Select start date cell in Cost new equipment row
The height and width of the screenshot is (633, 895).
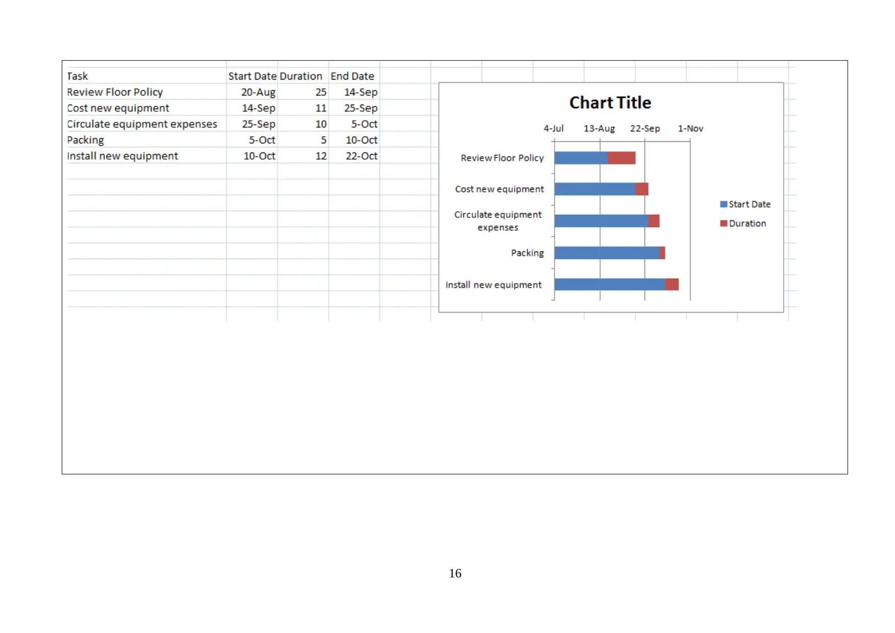(252, 108)
